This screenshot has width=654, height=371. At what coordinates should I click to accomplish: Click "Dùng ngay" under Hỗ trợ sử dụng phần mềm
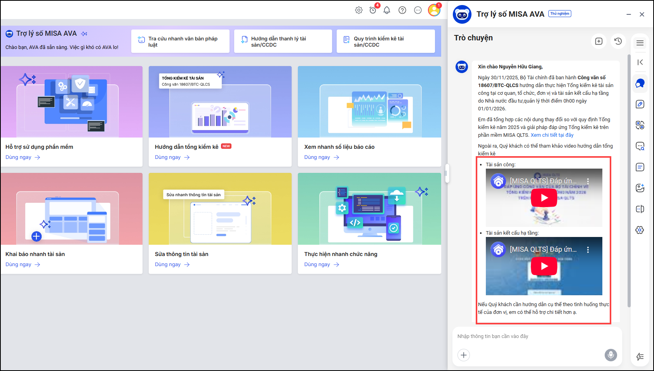coord(23,157)
